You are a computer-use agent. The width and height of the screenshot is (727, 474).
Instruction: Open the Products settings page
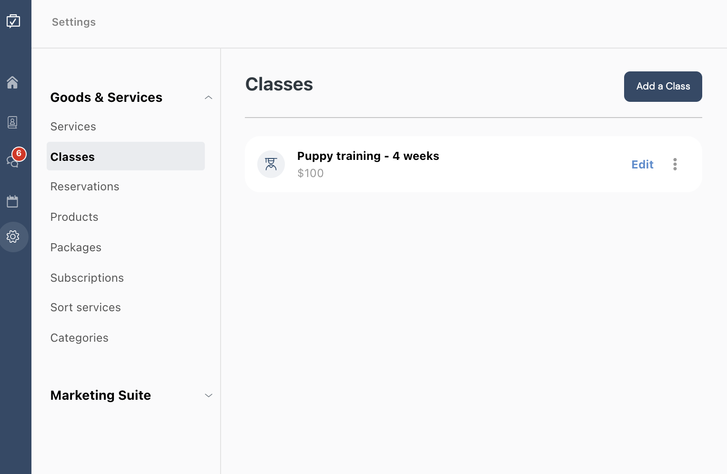click(x=74, y=217)
